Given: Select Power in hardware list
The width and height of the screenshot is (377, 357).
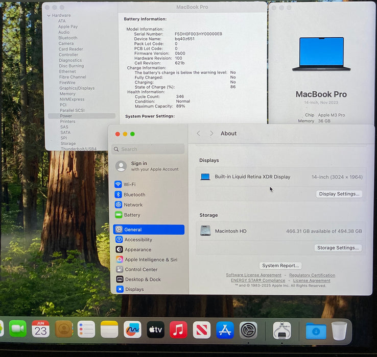Looking at the screenshot, I should coord(82,116).
